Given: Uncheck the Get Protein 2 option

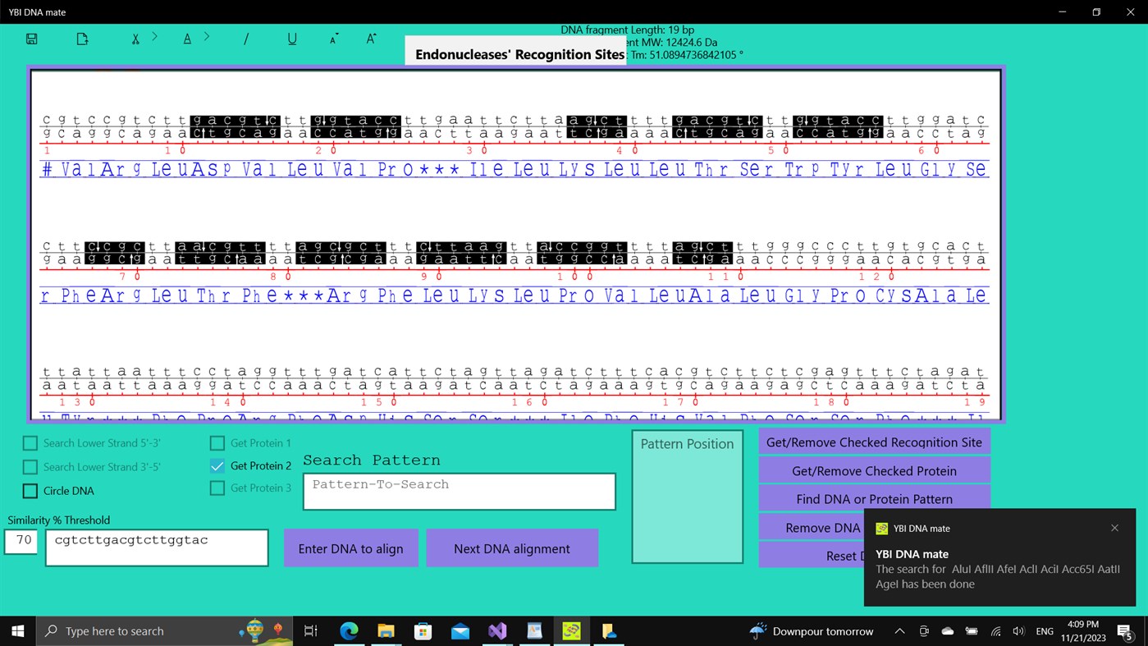Looking at the screenshot, I should [x=217, y=465].
